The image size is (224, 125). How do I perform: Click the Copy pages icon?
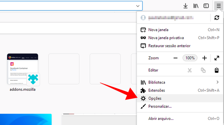(203, 70)
